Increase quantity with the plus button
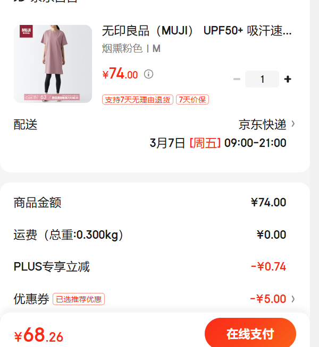Screen dimensions: 319x347 pyautogui.click(x=288, y=79)
